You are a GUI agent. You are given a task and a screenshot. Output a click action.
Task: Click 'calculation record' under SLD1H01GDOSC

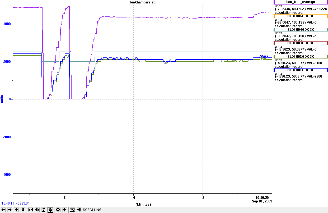(x=289, y=80)
